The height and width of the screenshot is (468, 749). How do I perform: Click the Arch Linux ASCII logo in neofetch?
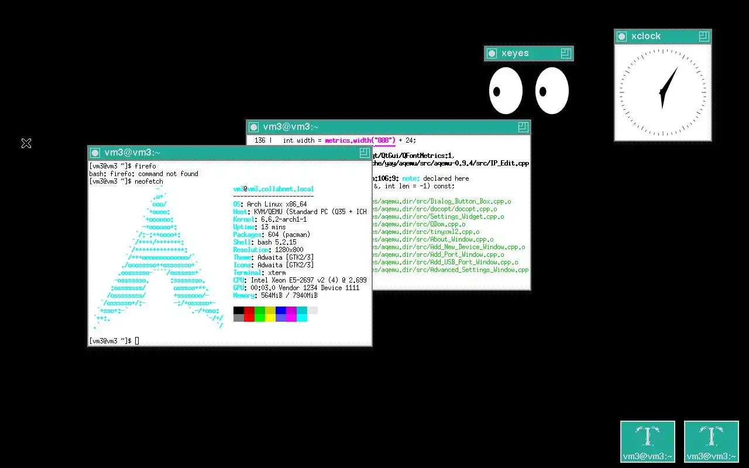click(x=159, y=257)
